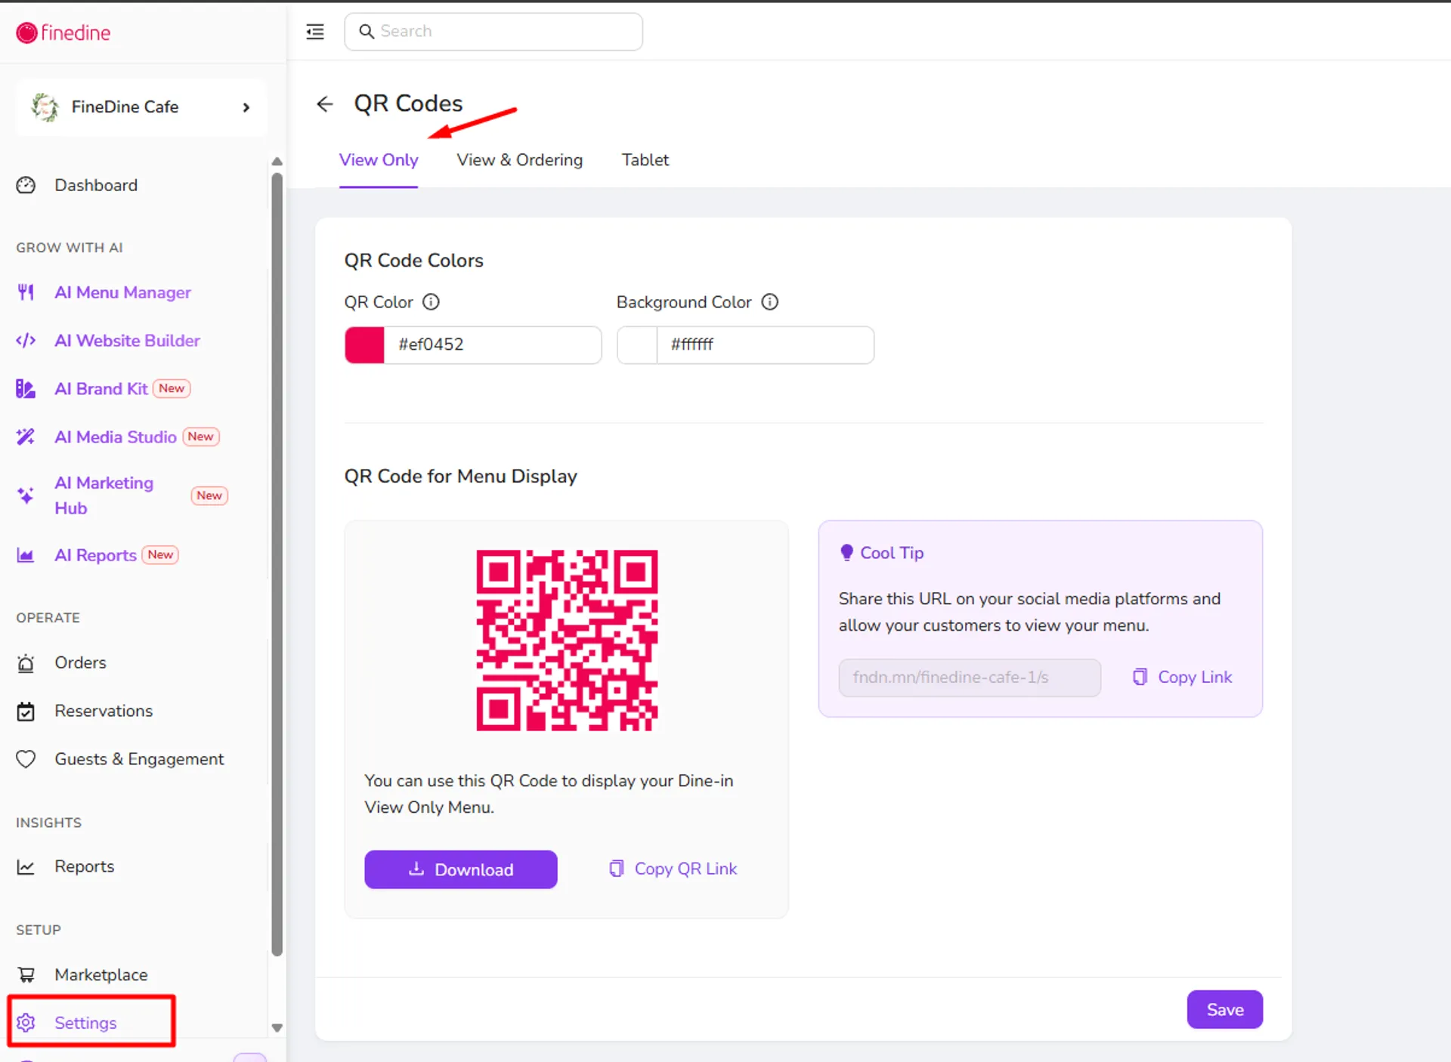Click the QR Color hex field #ef0452
The height and width of the screenshot is (1062, 1451).
point(493,345)
